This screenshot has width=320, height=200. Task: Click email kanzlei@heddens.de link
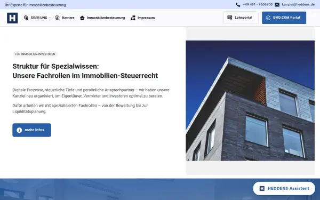click(298, 4)
